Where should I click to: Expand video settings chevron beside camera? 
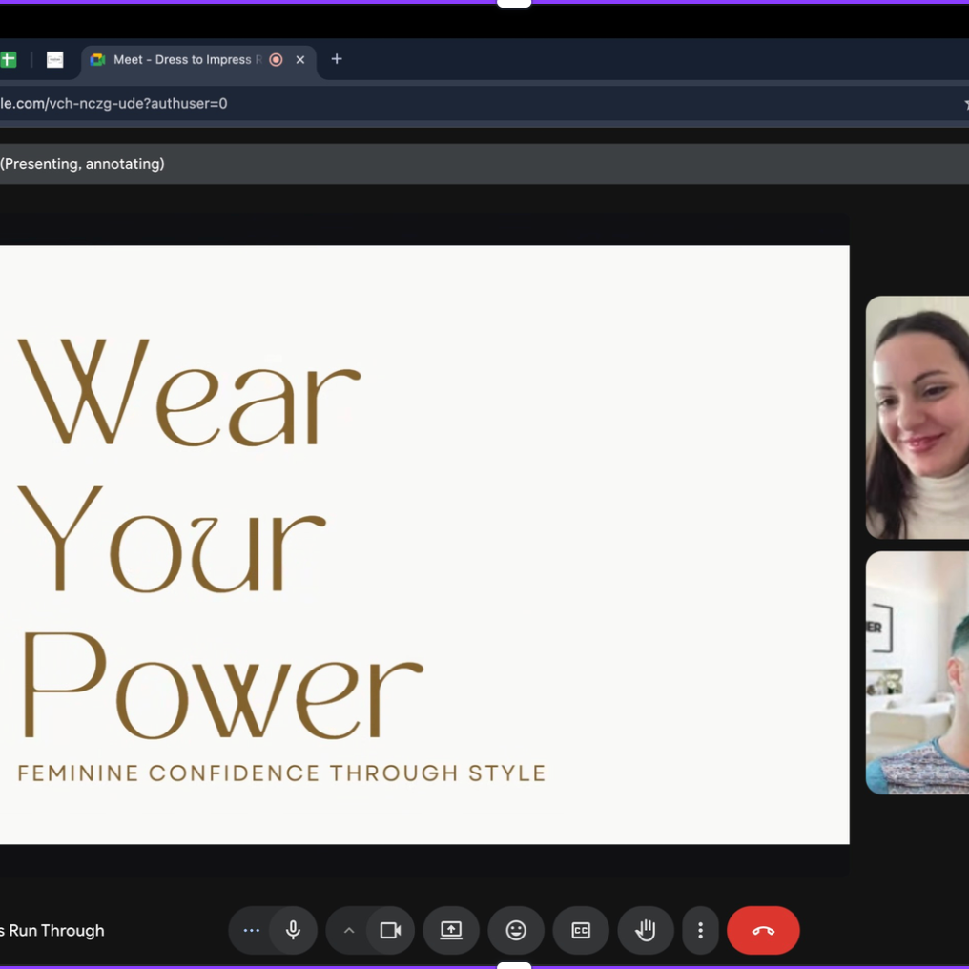click(x=349, y=930)
